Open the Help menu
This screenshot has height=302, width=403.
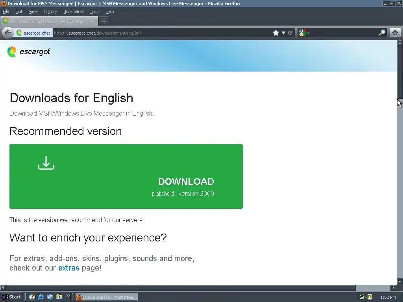[x=109, y=11]
